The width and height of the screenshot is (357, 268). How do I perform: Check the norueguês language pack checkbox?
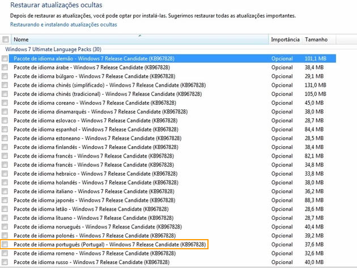pos(5,227)
